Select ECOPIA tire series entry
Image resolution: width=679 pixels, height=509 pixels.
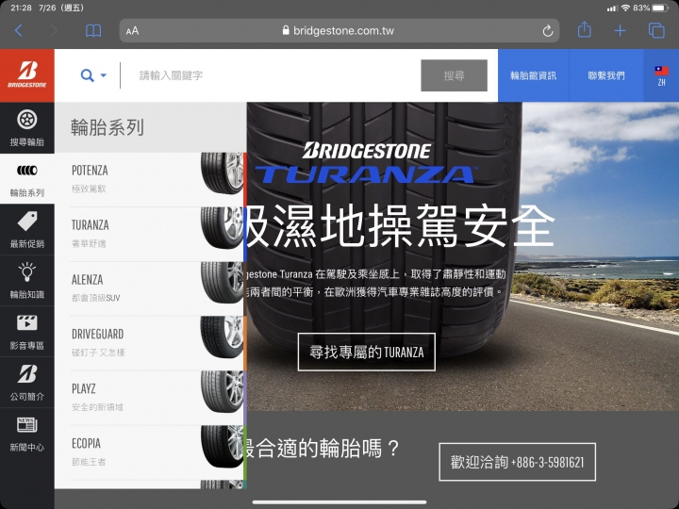(x=150, y=452)
